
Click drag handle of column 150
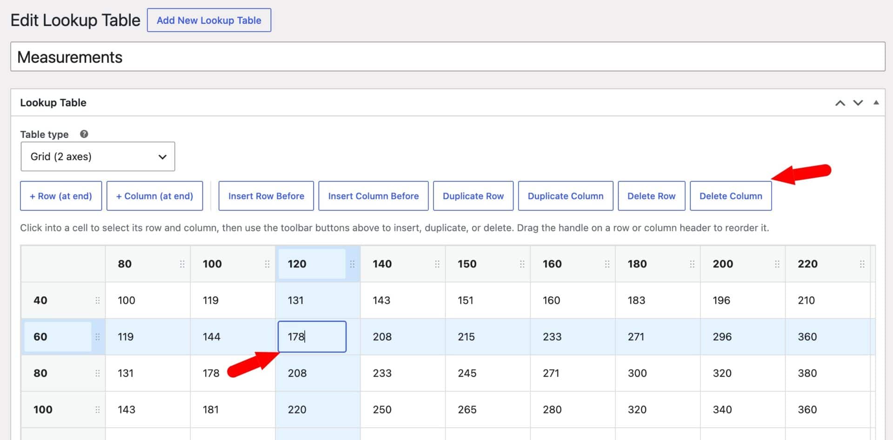pyautogui.click(x=522, y=264)
